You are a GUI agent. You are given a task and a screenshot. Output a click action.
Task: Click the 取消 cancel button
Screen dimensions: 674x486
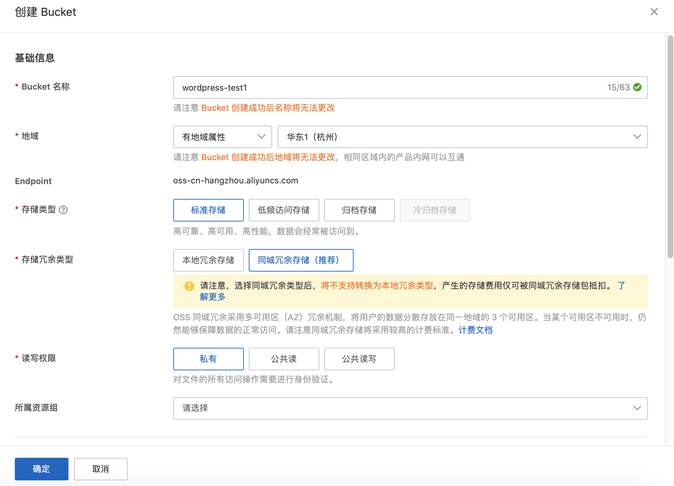pyautogui.click(x=101, y=469)
